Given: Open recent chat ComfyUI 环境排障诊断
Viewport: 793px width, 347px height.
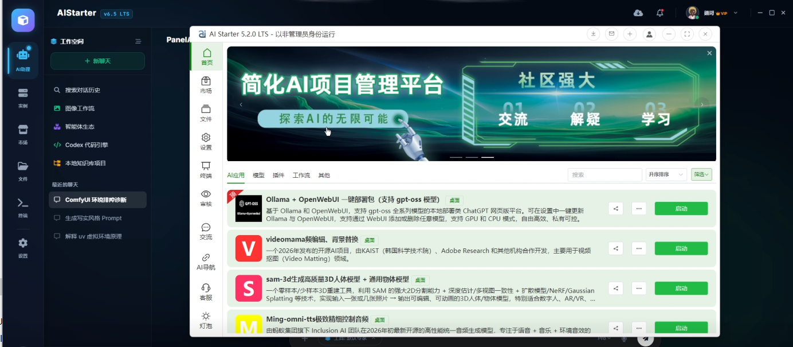Looking at the screenshot, I should click(x=97, y=200).
